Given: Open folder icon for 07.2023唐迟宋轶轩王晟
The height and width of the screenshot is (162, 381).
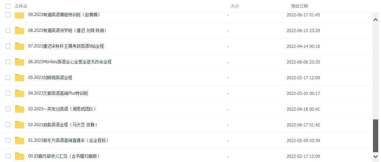Looking at the screenshot, I should point(20,46).
